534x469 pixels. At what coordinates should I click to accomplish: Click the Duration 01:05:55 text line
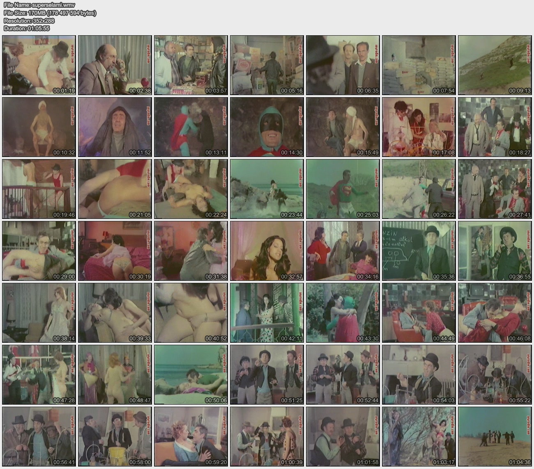[27, 28]
